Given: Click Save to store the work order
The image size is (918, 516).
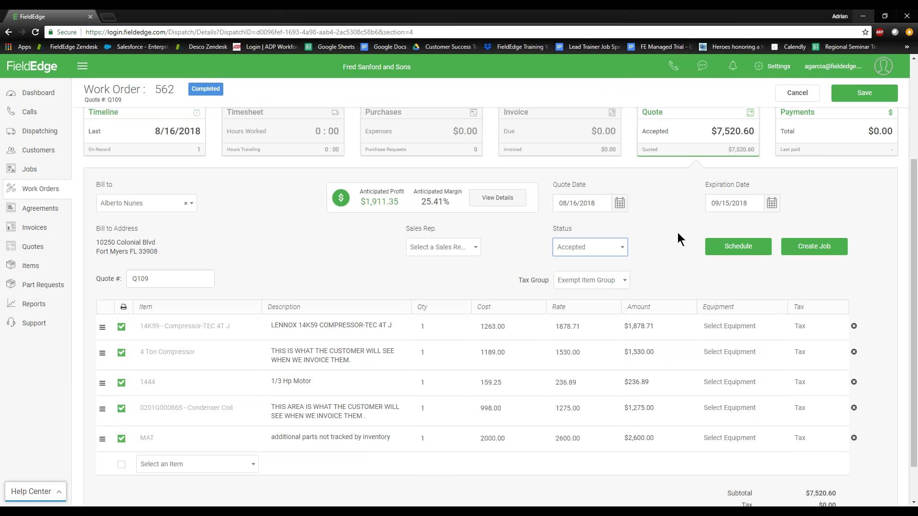Looking at the screenshot, I should point(864,93).
